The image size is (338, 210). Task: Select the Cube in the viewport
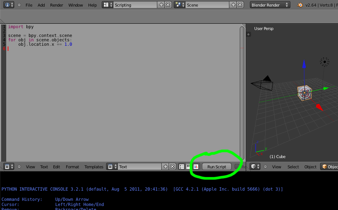pos(304,93)
